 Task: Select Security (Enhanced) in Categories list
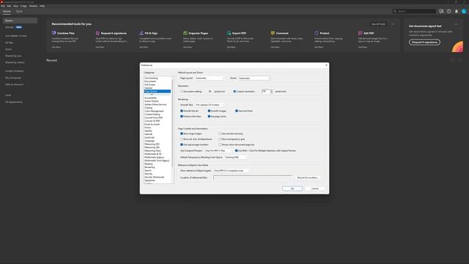(x=155, y=177)
